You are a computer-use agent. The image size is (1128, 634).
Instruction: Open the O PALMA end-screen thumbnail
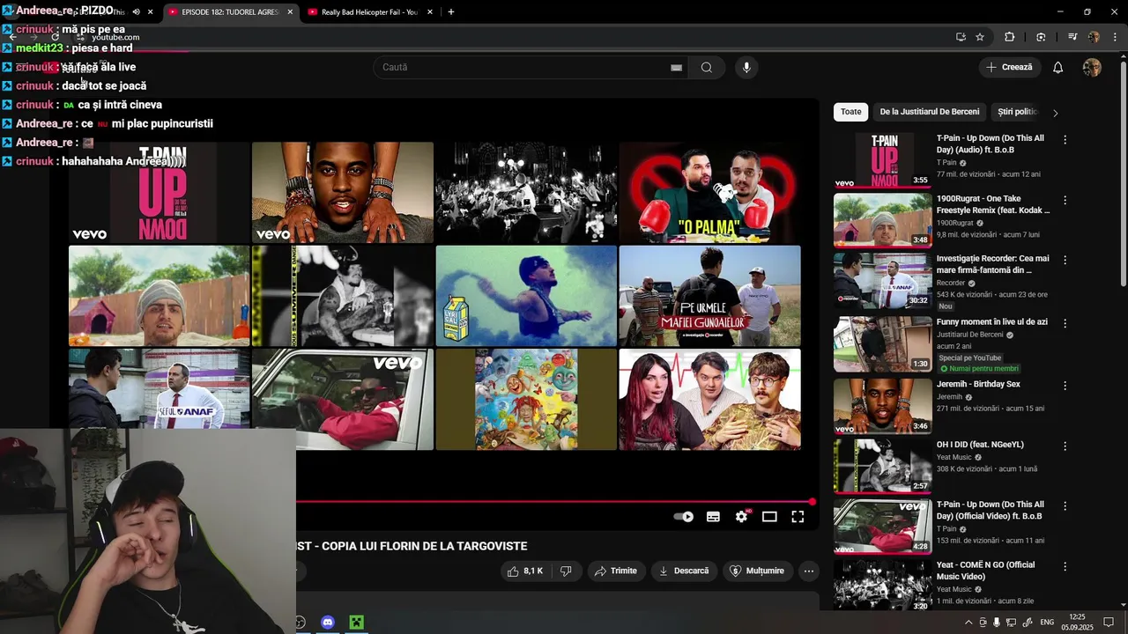tap(709, 192)
